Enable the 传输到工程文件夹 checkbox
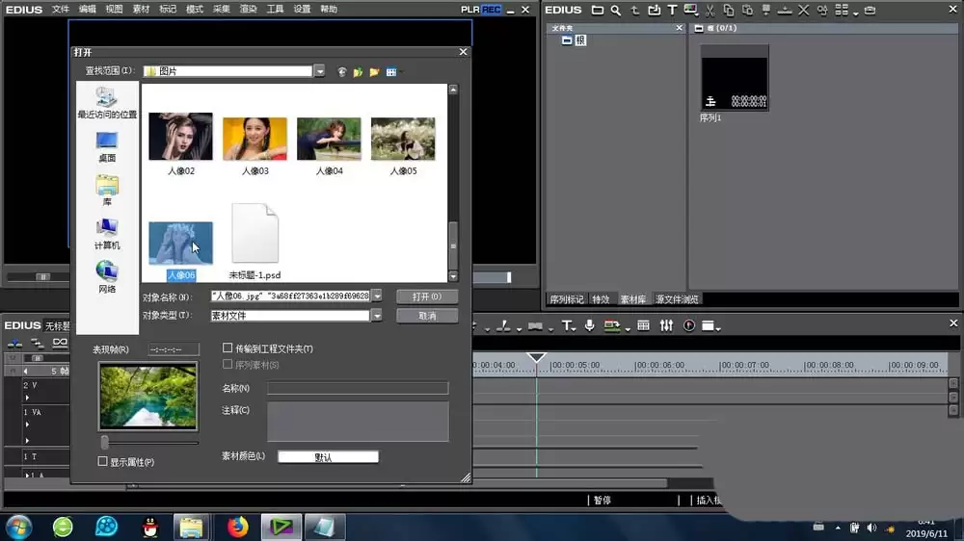Image resolution: width=964 pixels, height=541 pixels. tap(228, 348)
